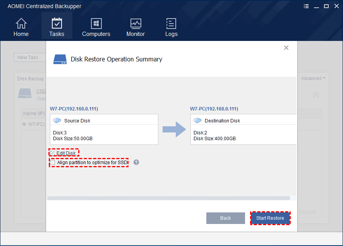The image size is (343, 246).
Task: Open the Home section
Action: point(21,27)
